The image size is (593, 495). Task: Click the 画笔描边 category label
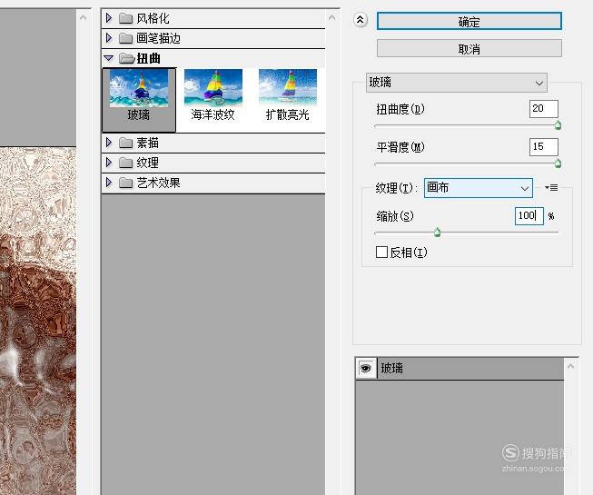158,38
